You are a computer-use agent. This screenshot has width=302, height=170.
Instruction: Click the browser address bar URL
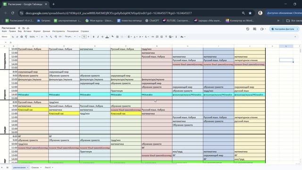109,13
